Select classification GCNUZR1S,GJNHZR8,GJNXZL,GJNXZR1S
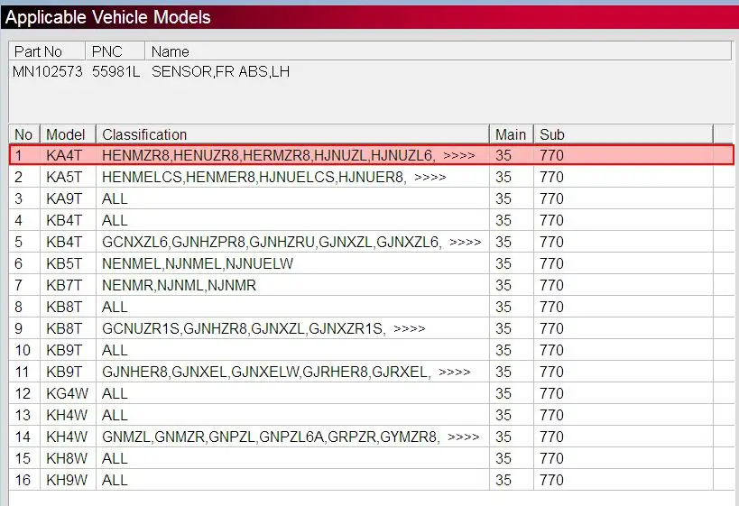 [x=244, y=329]
